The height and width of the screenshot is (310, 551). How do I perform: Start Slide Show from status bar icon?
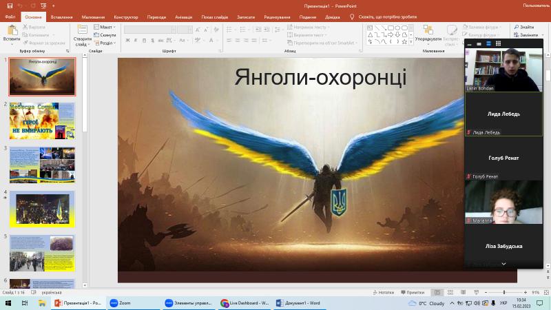(x=476, y=292)
